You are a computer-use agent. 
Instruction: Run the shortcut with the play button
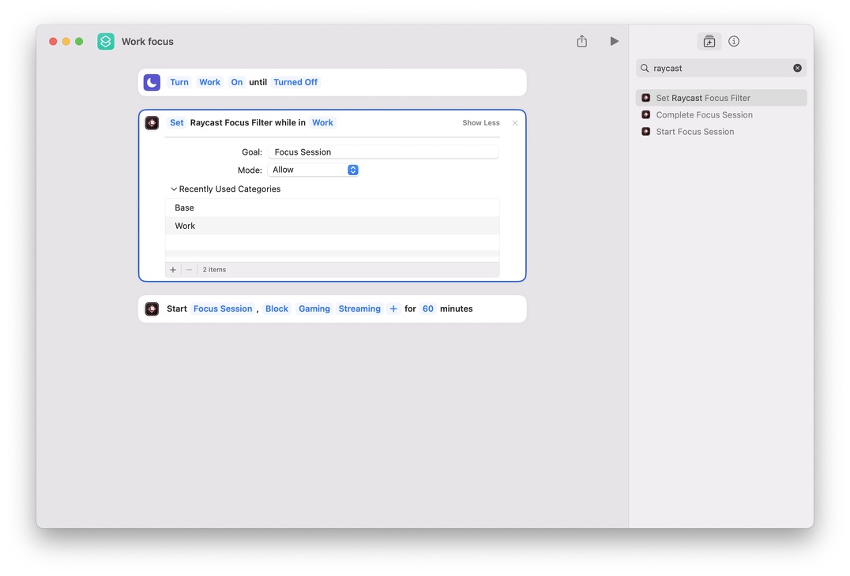coord(614,41)
